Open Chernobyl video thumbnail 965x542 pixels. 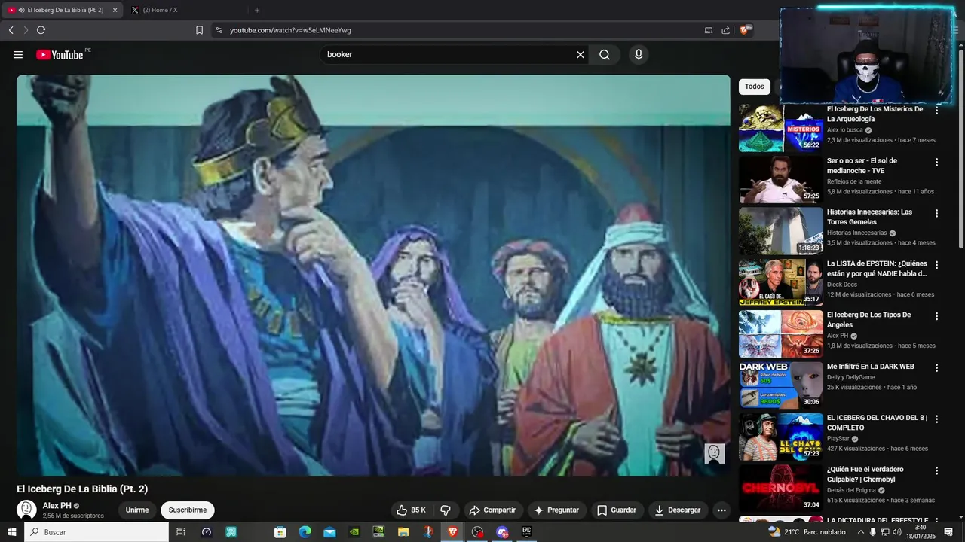coord(781,488)
